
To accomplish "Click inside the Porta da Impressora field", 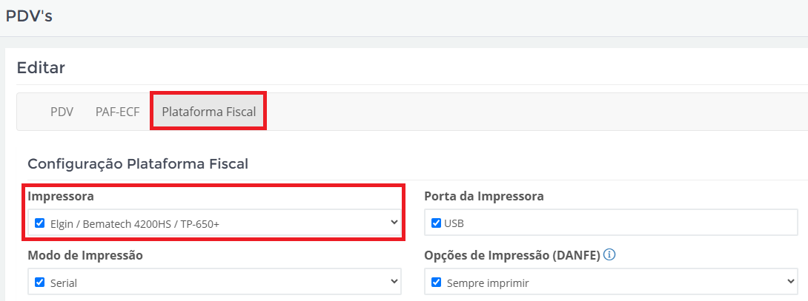I will [x=611, y=223].
